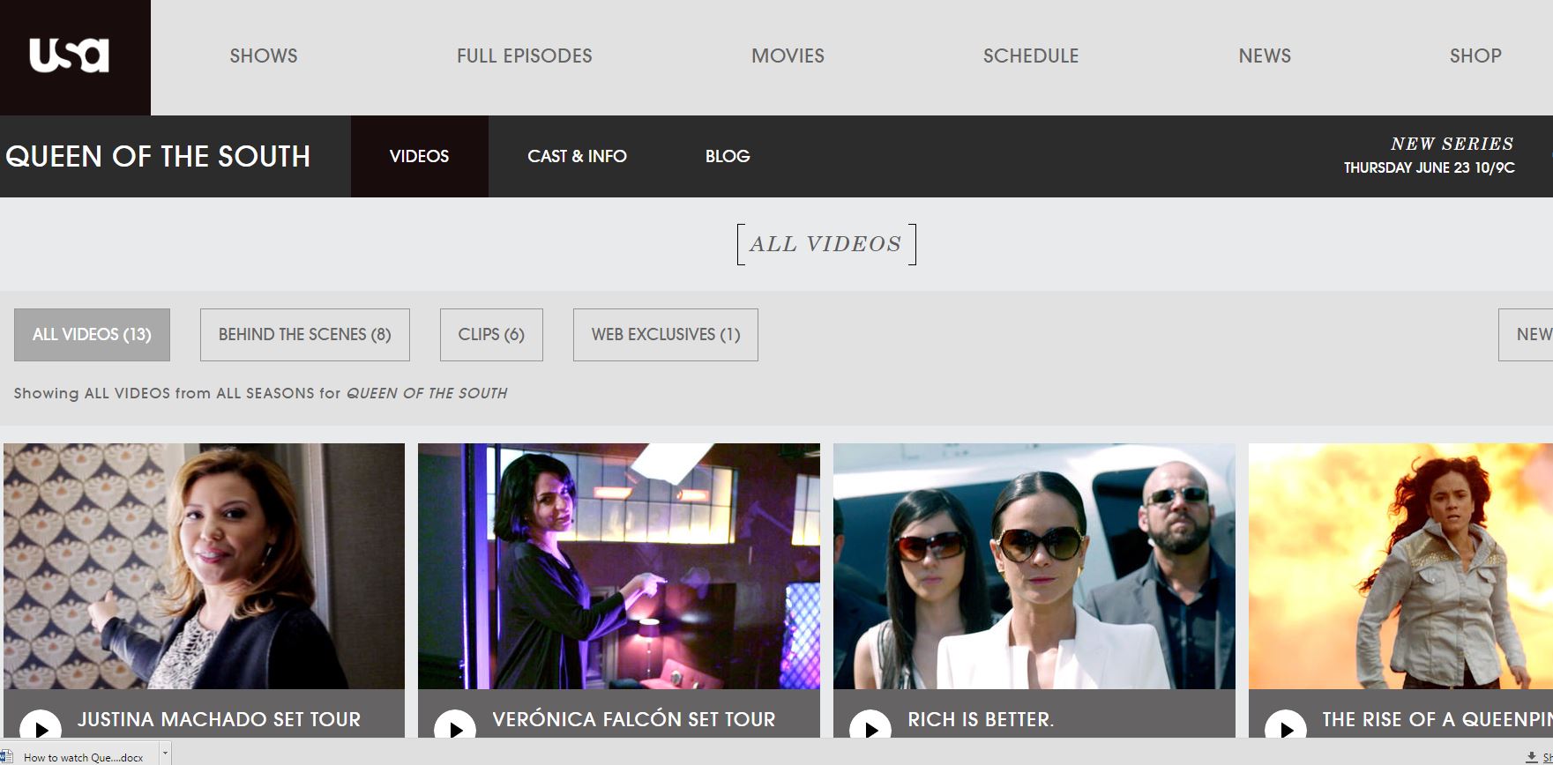Click the USA Network logo
The width and height of the screenshot is (1553, 765).
coord(69,55)
